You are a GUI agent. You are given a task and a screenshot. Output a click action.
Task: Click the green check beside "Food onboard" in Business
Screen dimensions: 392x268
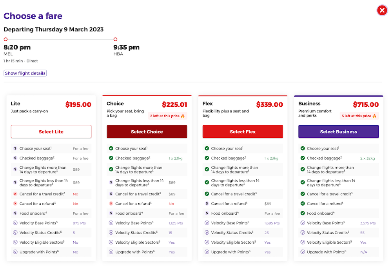[302, 213]
